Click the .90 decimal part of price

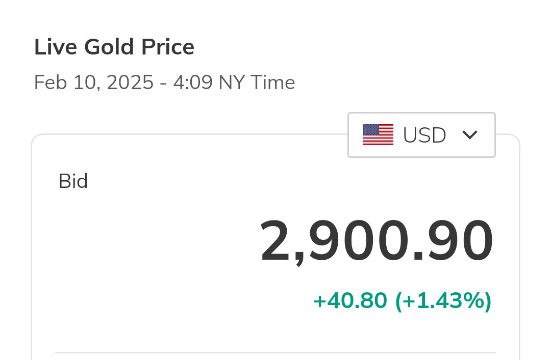(x=454, y=241)
